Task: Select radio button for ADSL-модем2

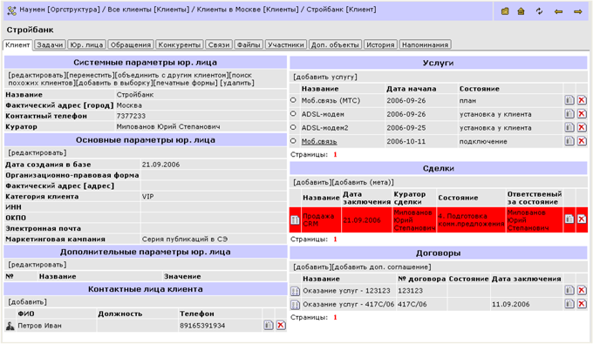Action: coord(293,127)
